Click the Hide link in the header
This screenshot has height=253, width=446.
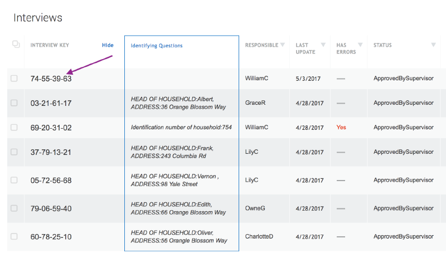point(108,45)
